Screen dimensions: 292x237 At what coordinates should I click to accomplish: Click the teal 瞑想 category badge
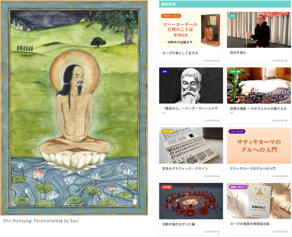pyautogui.click(x=233, y=16)
